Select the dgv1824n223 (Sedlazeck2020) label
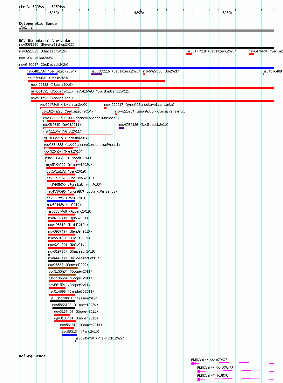The image size is (283, 383). pos(67,111)
